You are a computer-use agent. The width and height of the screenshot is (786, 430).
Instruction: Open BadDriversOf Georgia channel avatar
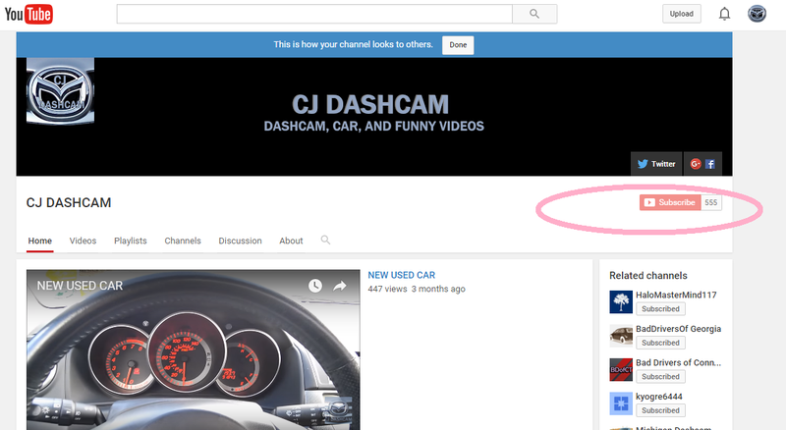[621, 336]
